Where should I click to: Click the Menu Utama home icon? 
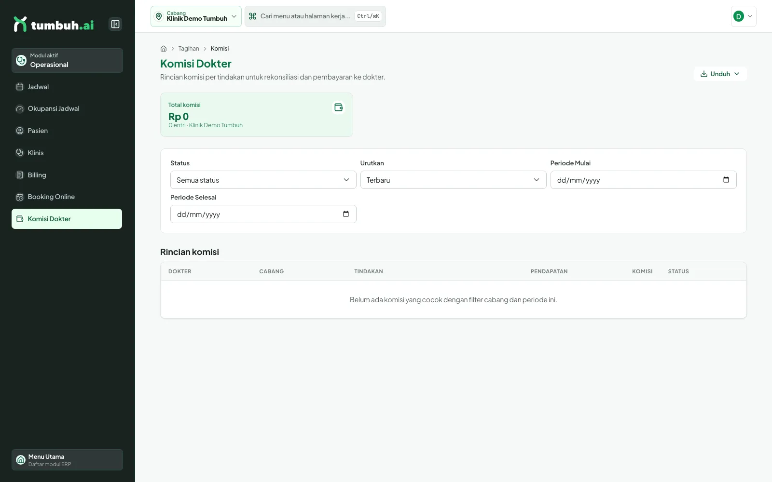[x=21, y=460]
